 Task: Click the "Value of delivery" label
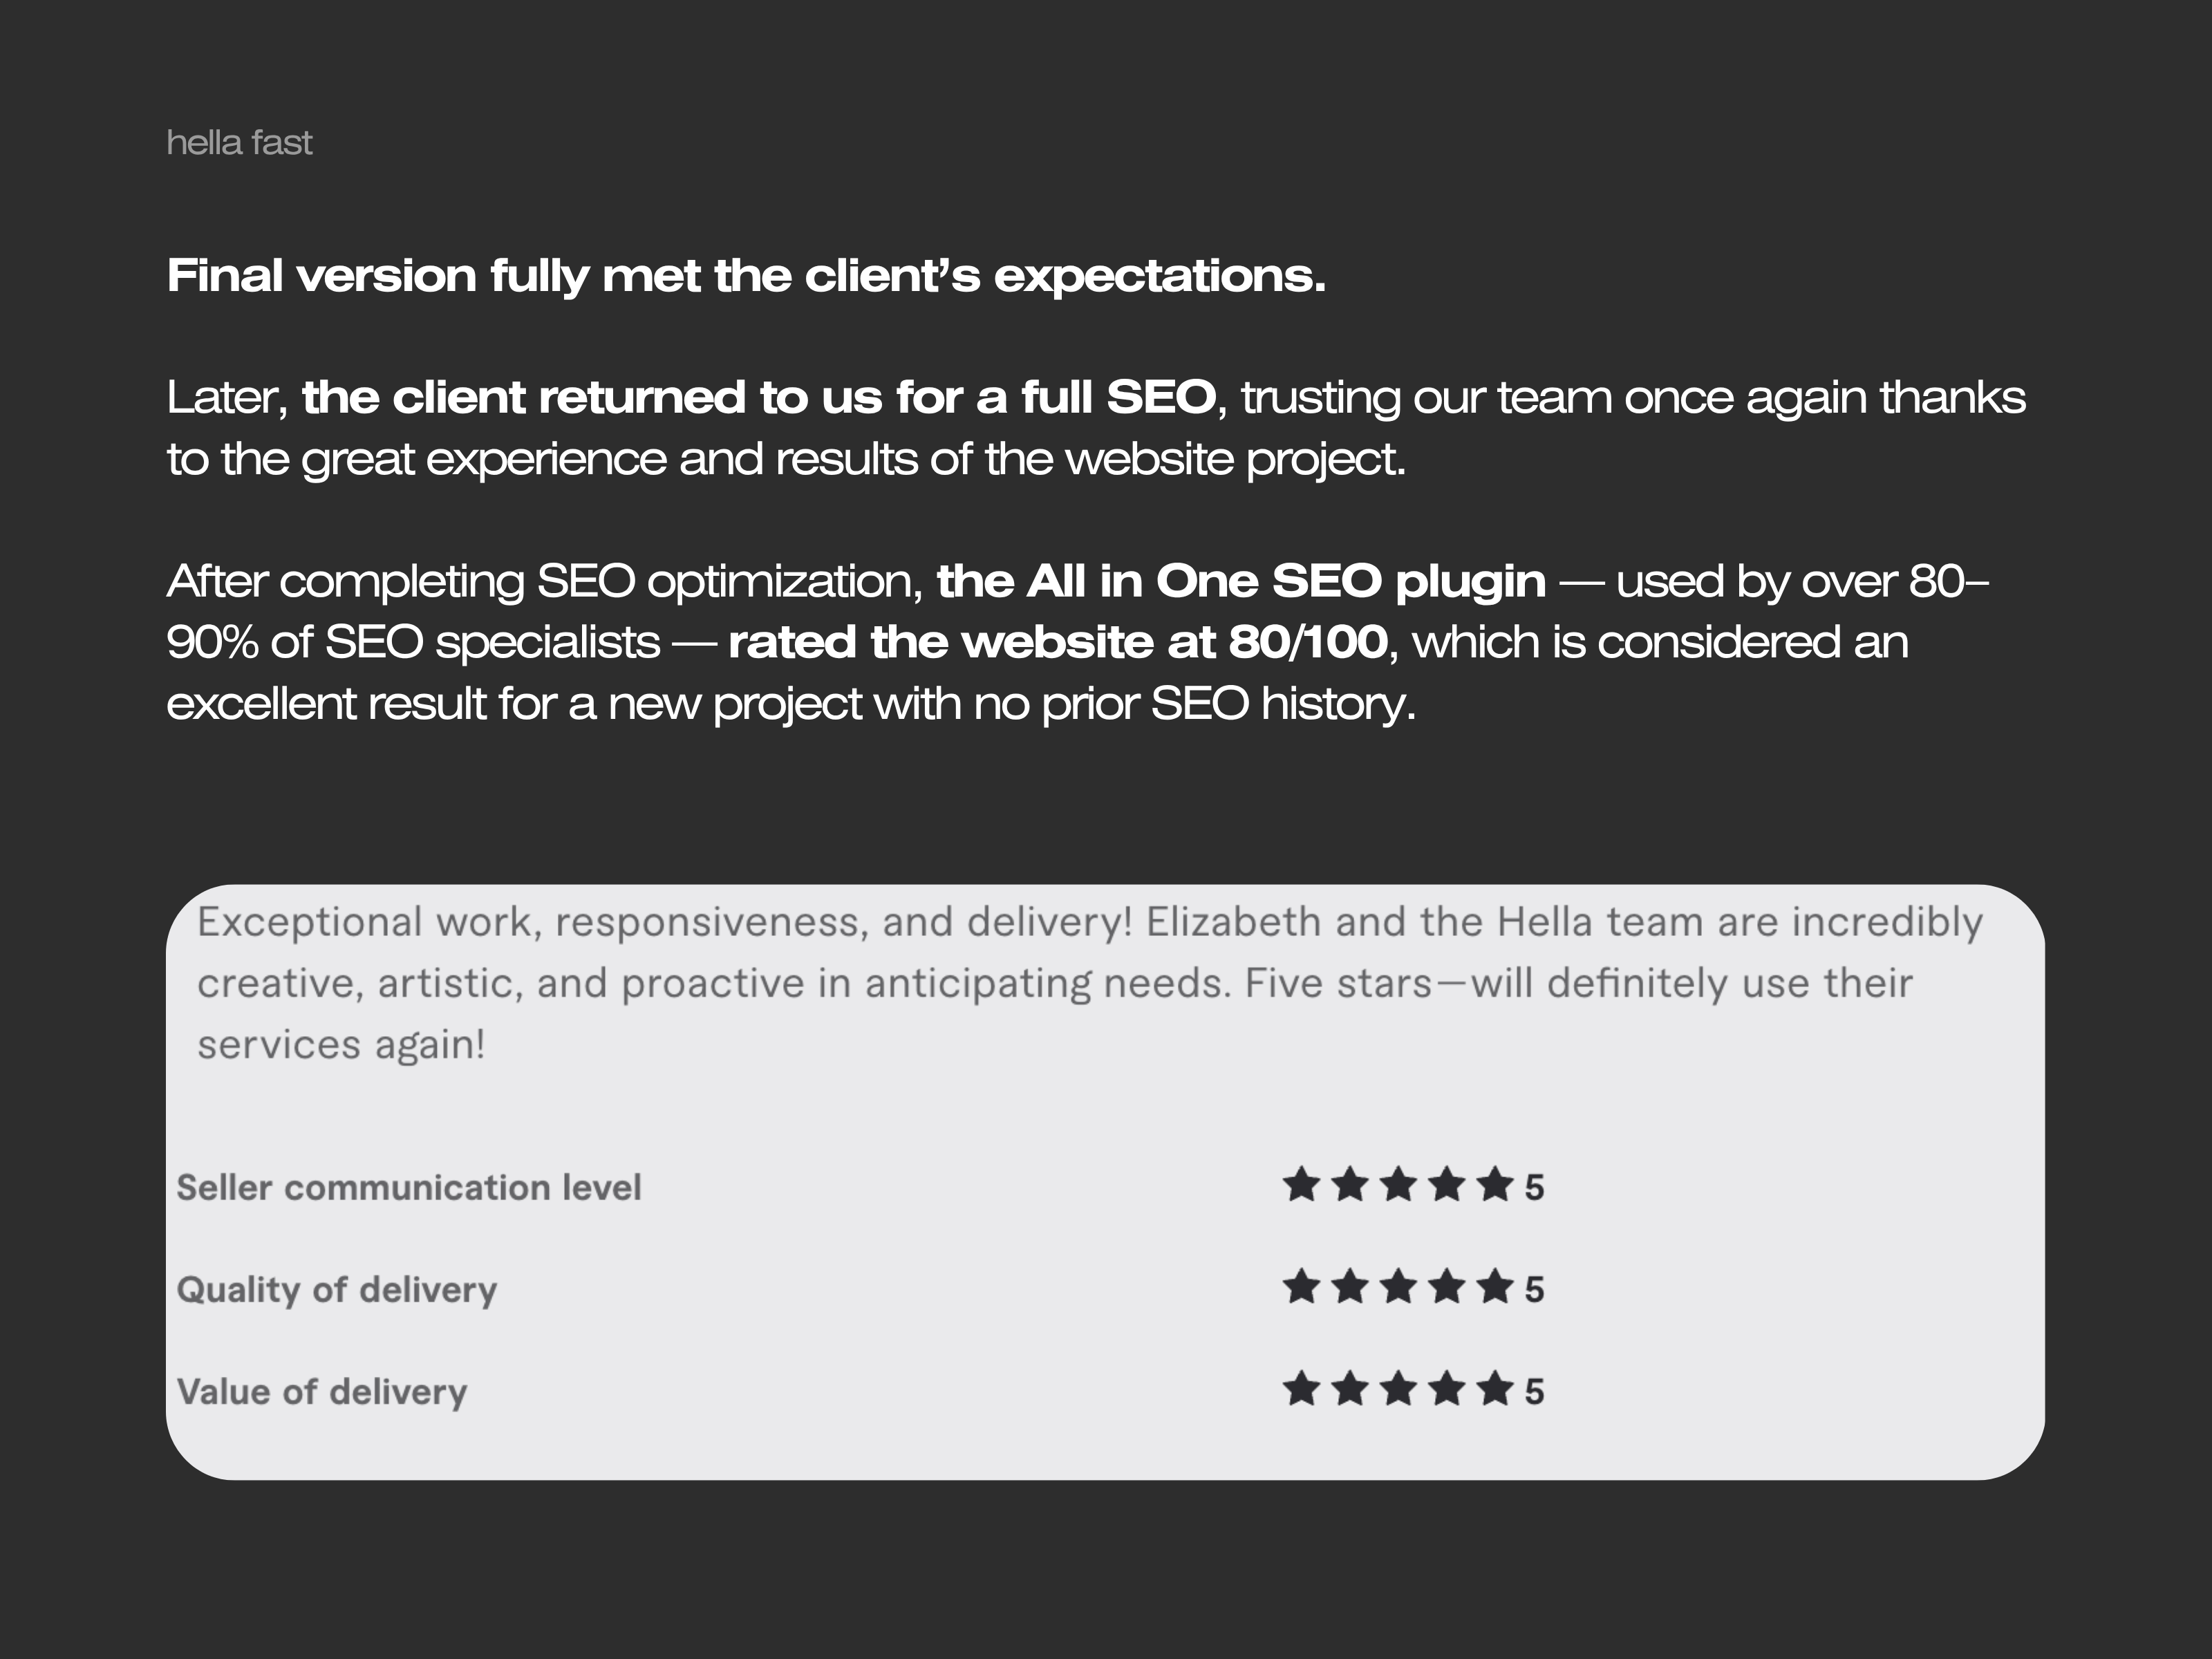(x=321, y=1392)
